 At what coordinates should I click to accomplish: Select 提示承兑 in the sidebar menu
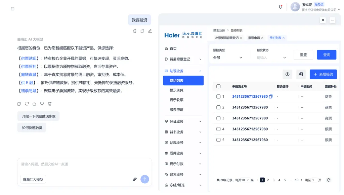point(176,90)
